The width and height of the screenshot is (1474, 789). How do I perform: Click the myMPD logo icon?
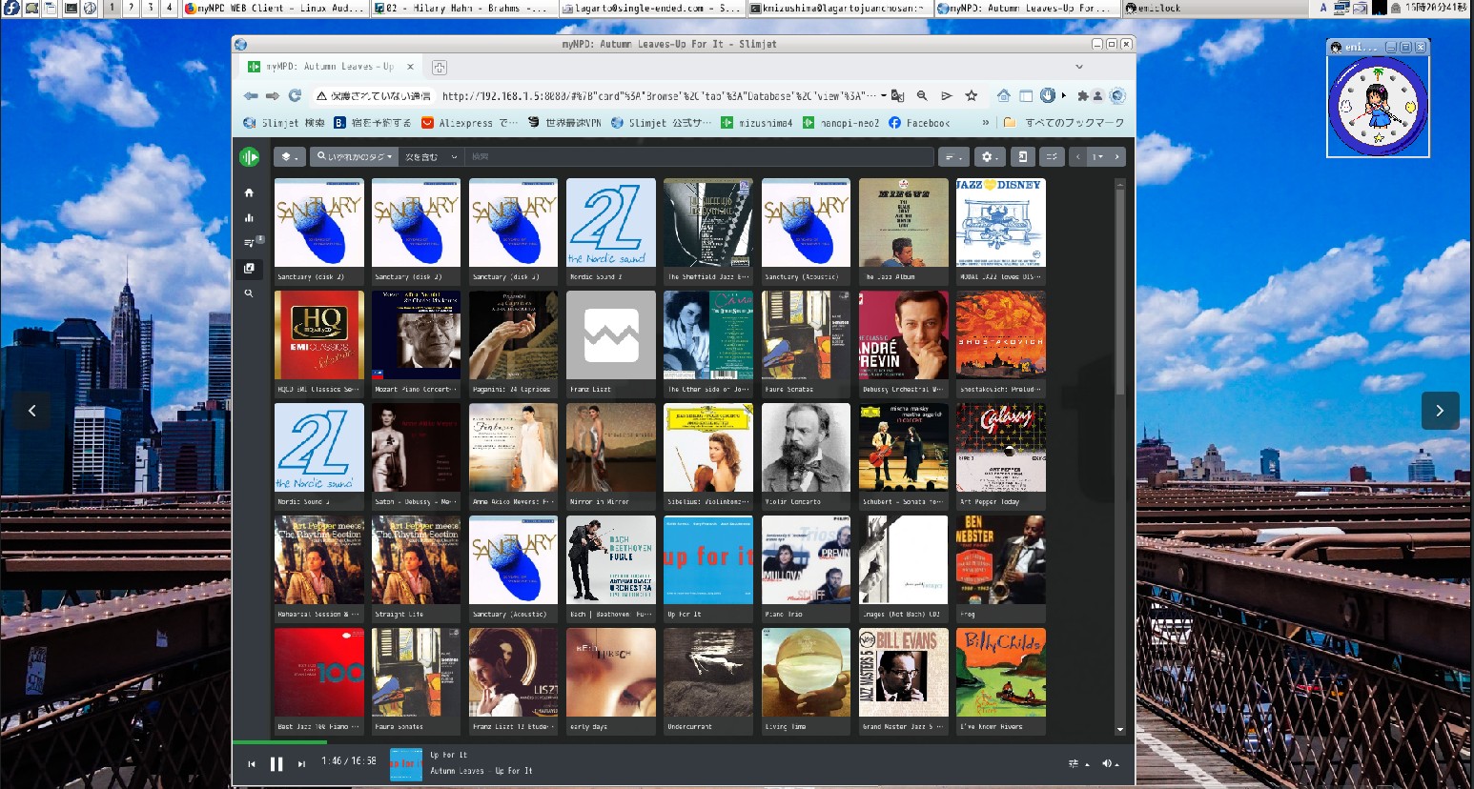coord(249,157)
